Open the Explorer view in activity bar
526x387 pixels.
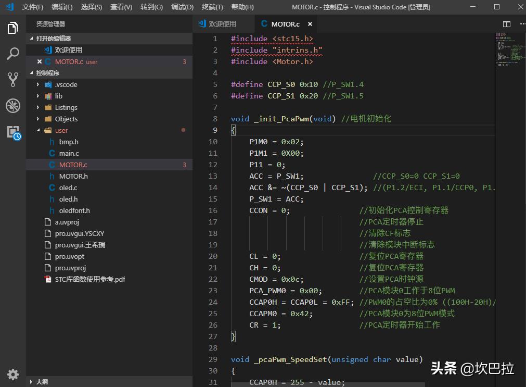13,28
